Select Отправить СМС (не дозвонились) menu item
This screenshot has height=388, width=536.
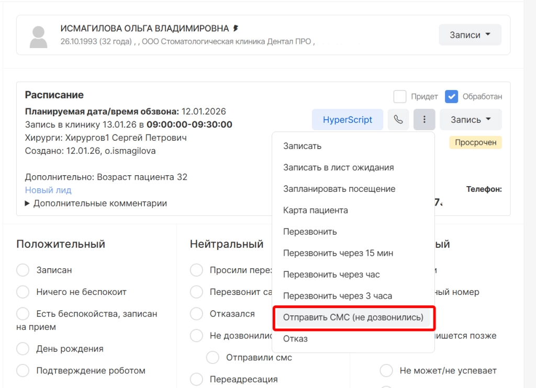click(x=353, y=317)
